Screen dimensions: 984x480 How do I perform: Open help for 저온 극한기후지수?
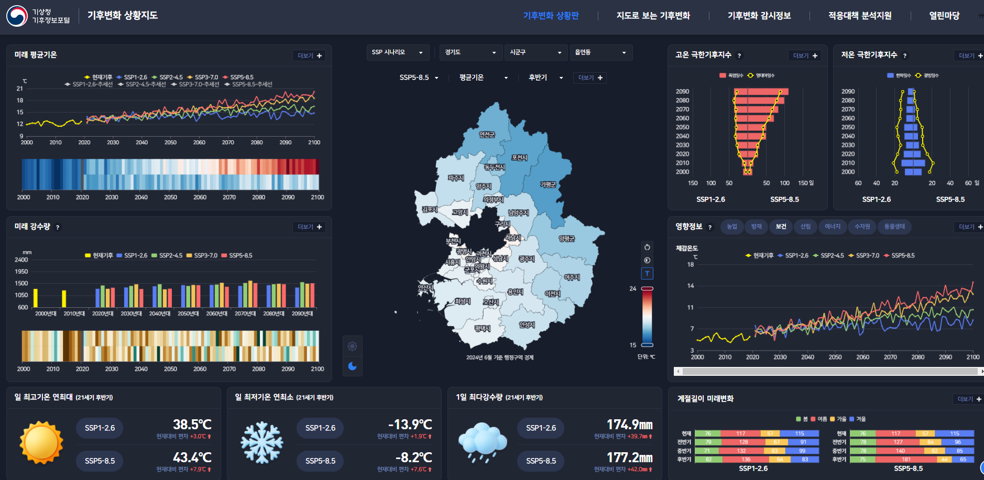905,55
